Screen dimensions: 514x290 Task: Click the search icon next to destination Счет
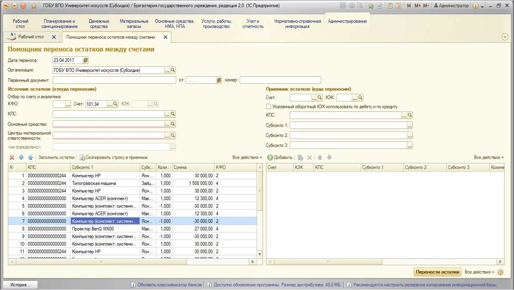320,98
